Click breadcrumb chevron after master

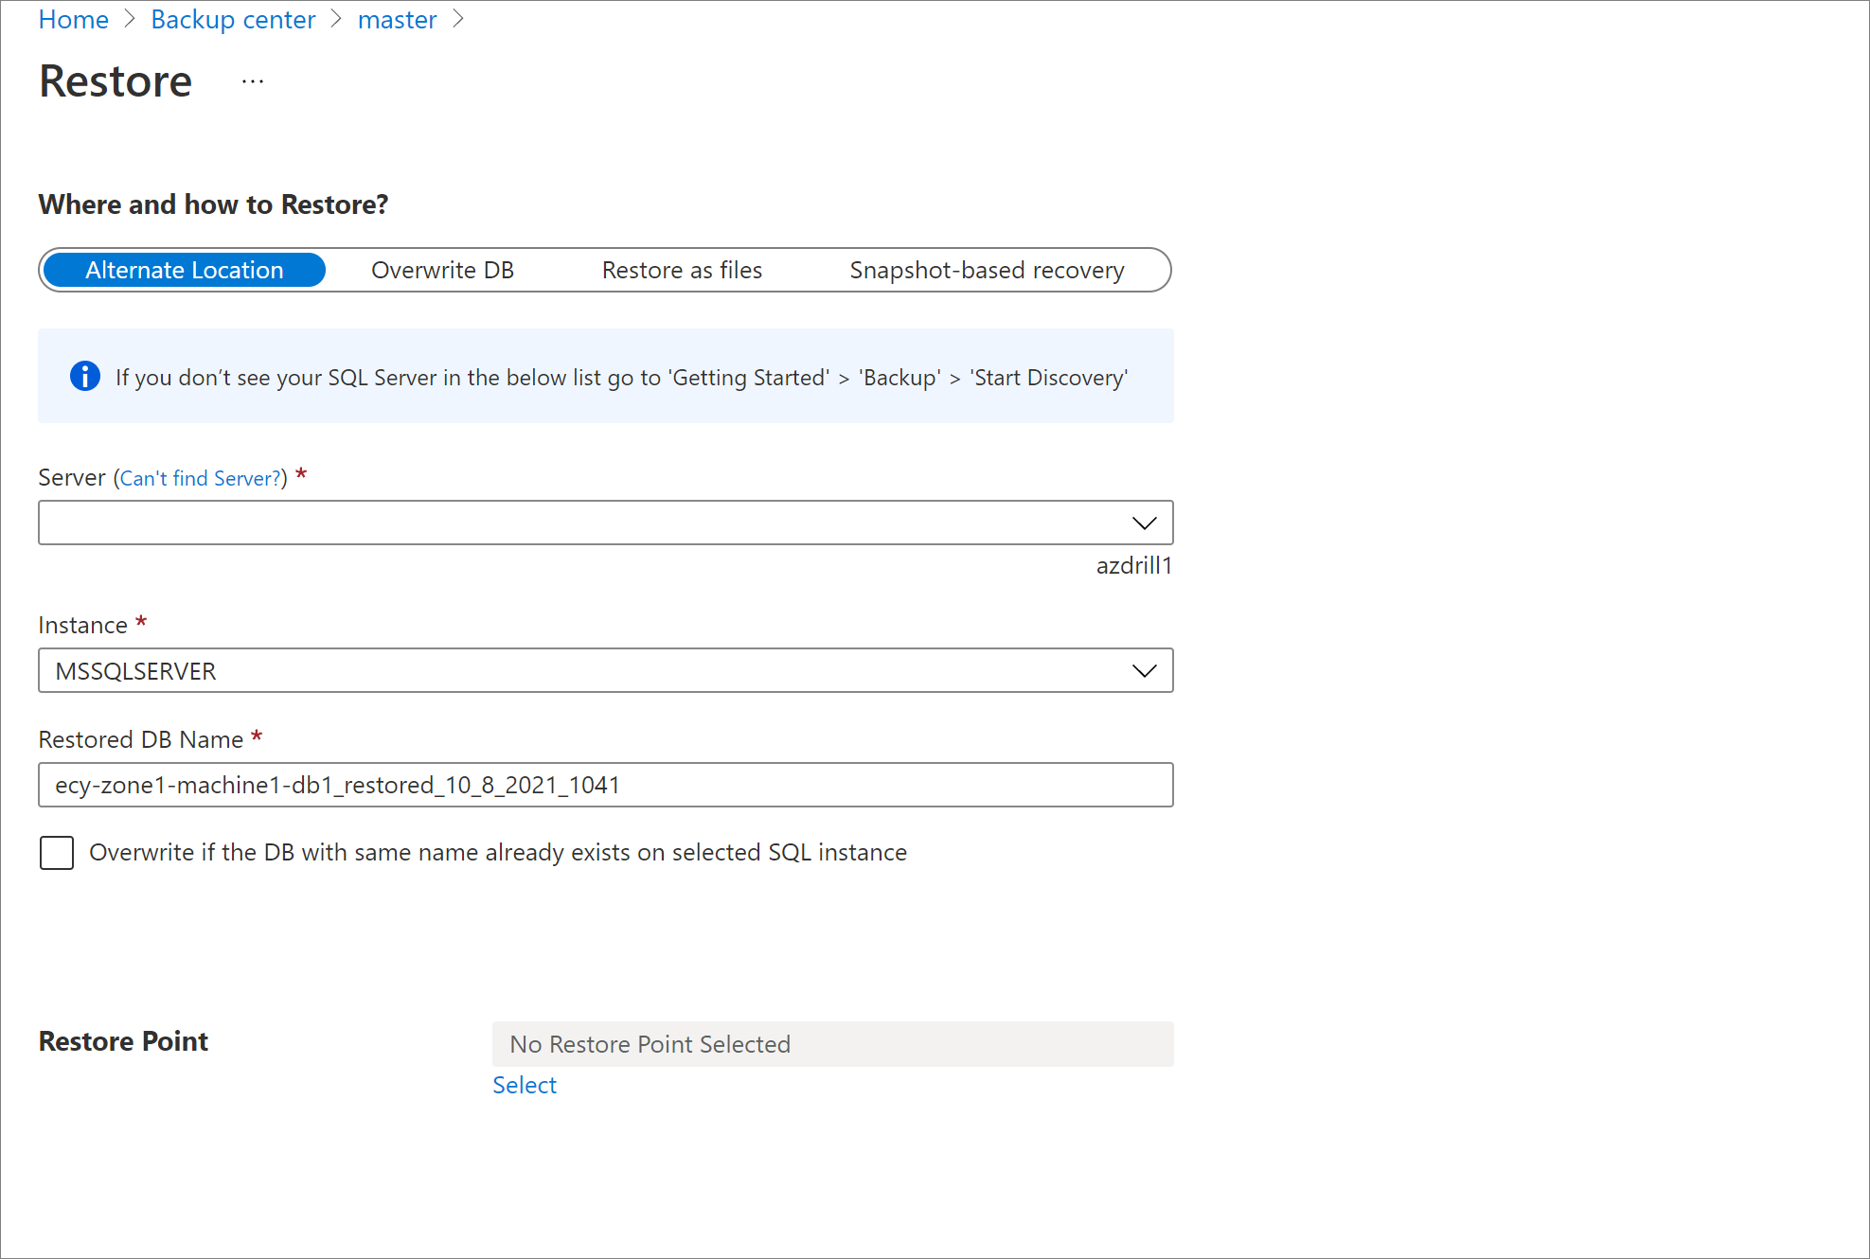[x=458, y=20]
